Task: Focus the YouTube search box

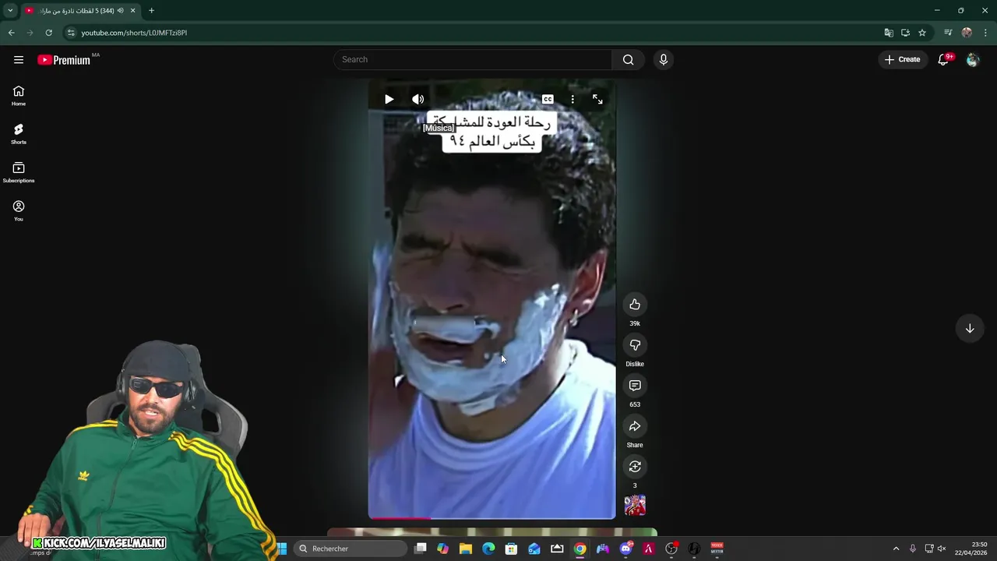Action: tap(474, 60)
